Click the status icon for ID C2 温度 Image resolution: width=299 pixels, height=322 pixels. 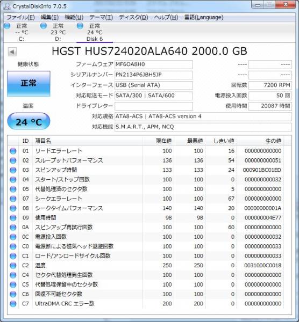(13, 266)
